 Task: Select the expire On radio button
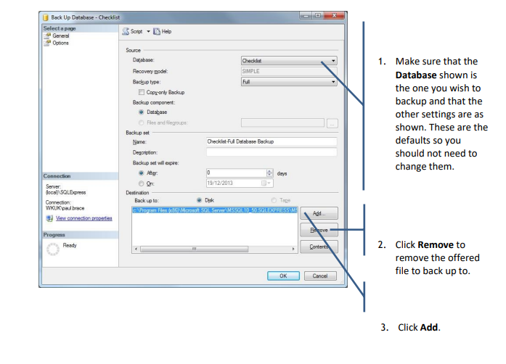tap(141, 183)
